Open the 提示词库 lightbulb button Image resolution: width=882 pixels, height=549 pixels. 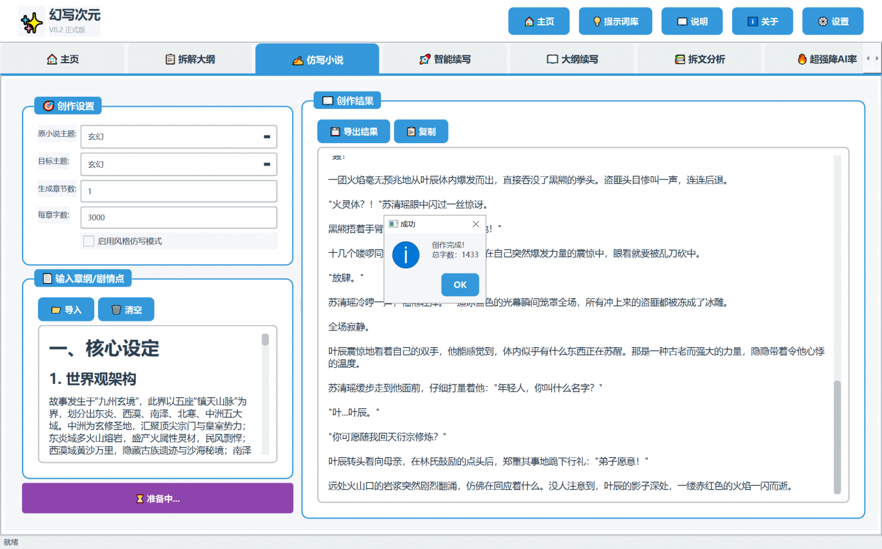615,21
